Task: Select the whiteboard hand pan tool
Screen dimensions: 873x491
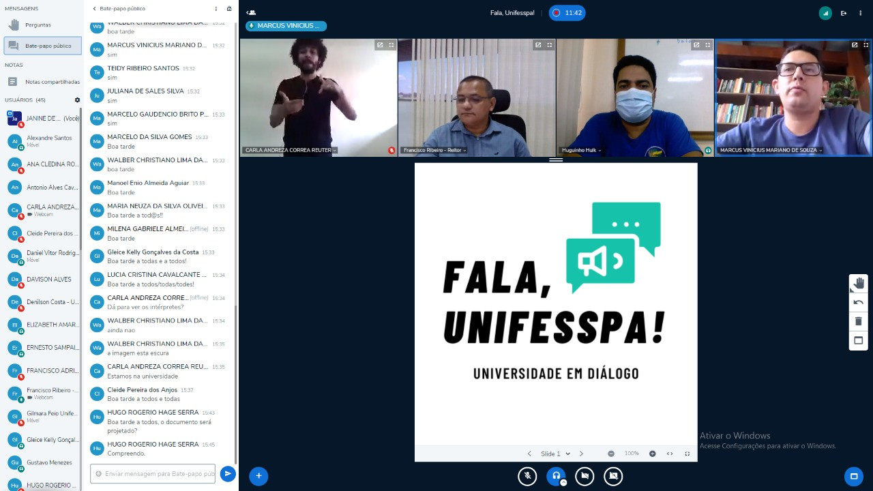Action: pyautogui.click(x=858, y=283)
